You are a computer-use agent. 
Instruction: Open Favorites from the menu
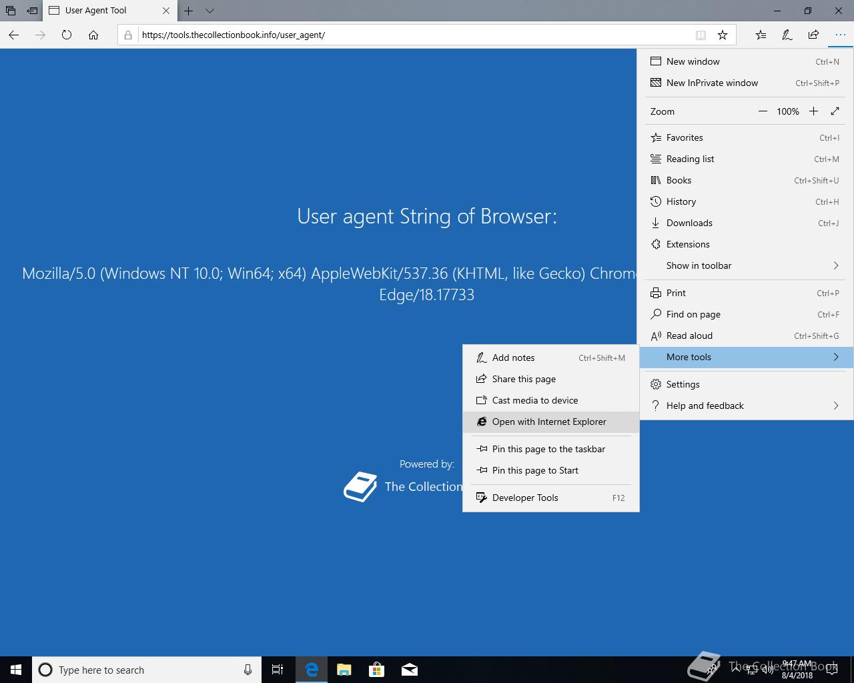[745, 137]
